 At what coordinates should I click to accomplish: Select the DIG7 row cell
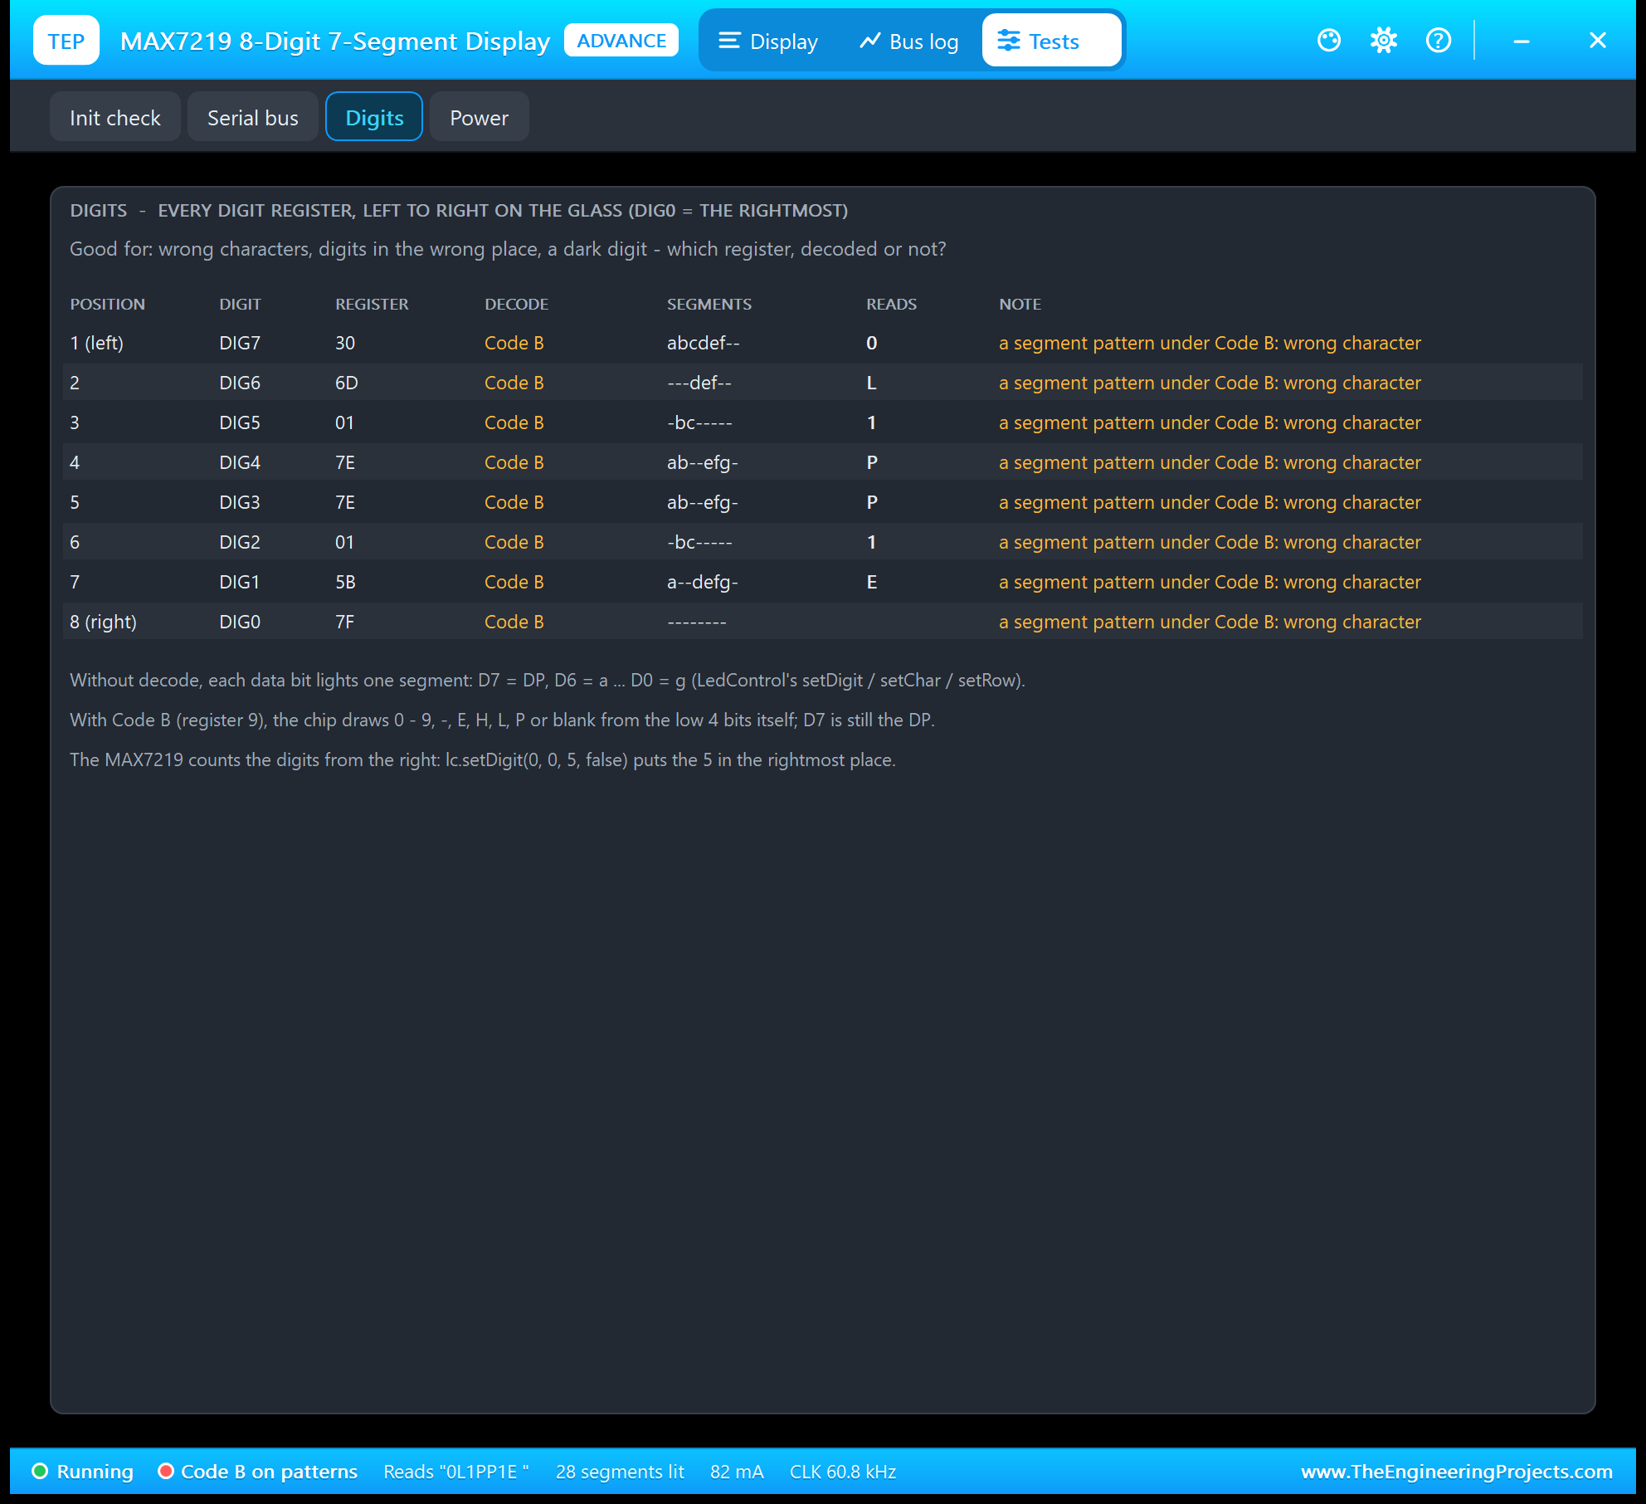tap(240, 343)
